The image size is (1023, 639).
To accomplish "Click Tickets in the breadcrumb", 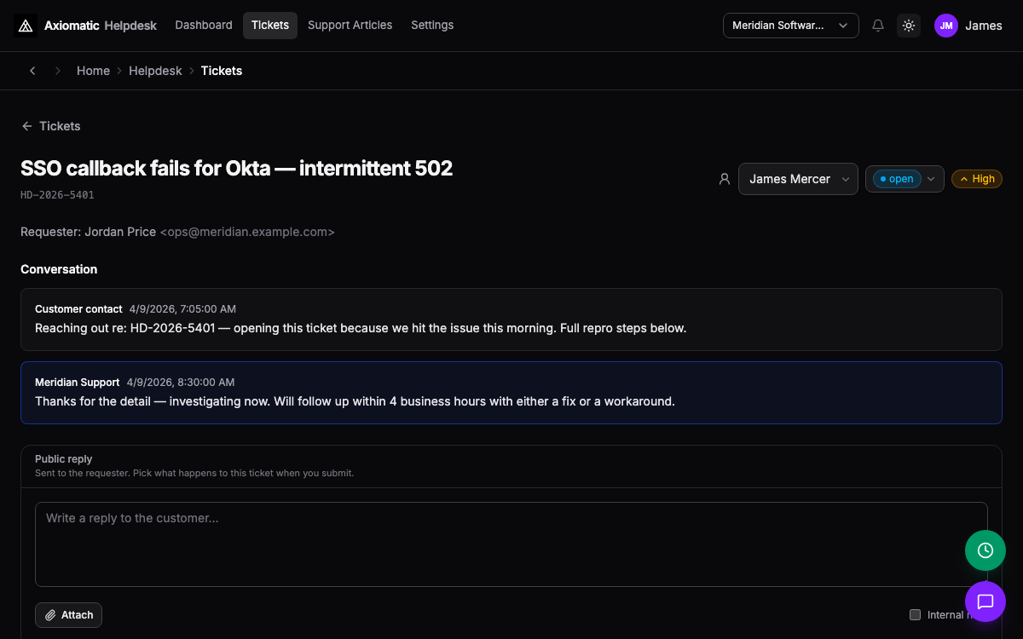I will click(x=222, y=71).
